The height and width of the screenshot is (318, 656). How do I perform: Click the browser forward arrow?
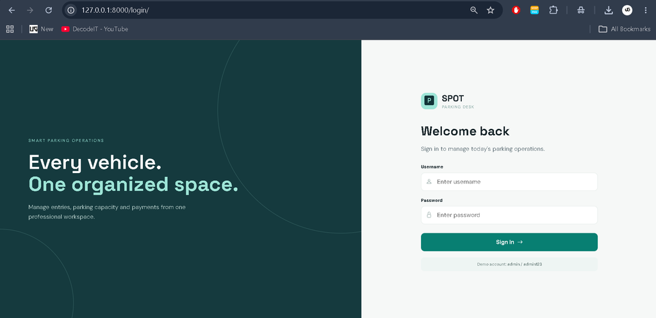[x=30, y=10]
